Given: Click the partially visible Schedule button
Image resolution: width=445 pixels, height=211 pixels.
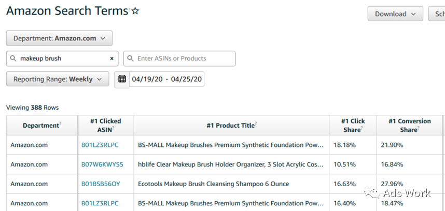Looking at the screenshot, I should (x=436, y=14).
